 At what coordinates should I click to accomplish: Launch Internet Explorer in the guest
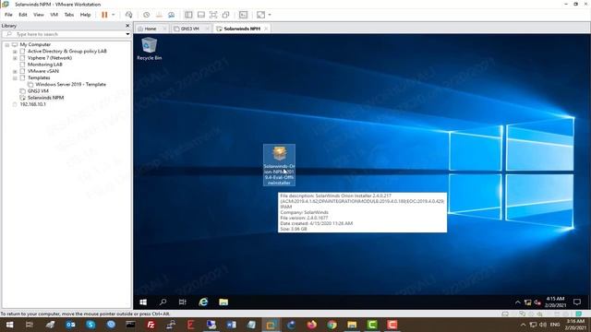[x=203, y=302]
